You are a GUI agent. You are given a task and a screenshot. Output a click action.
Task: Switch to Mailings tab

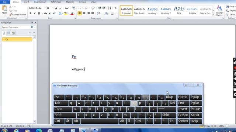[70, 2]
